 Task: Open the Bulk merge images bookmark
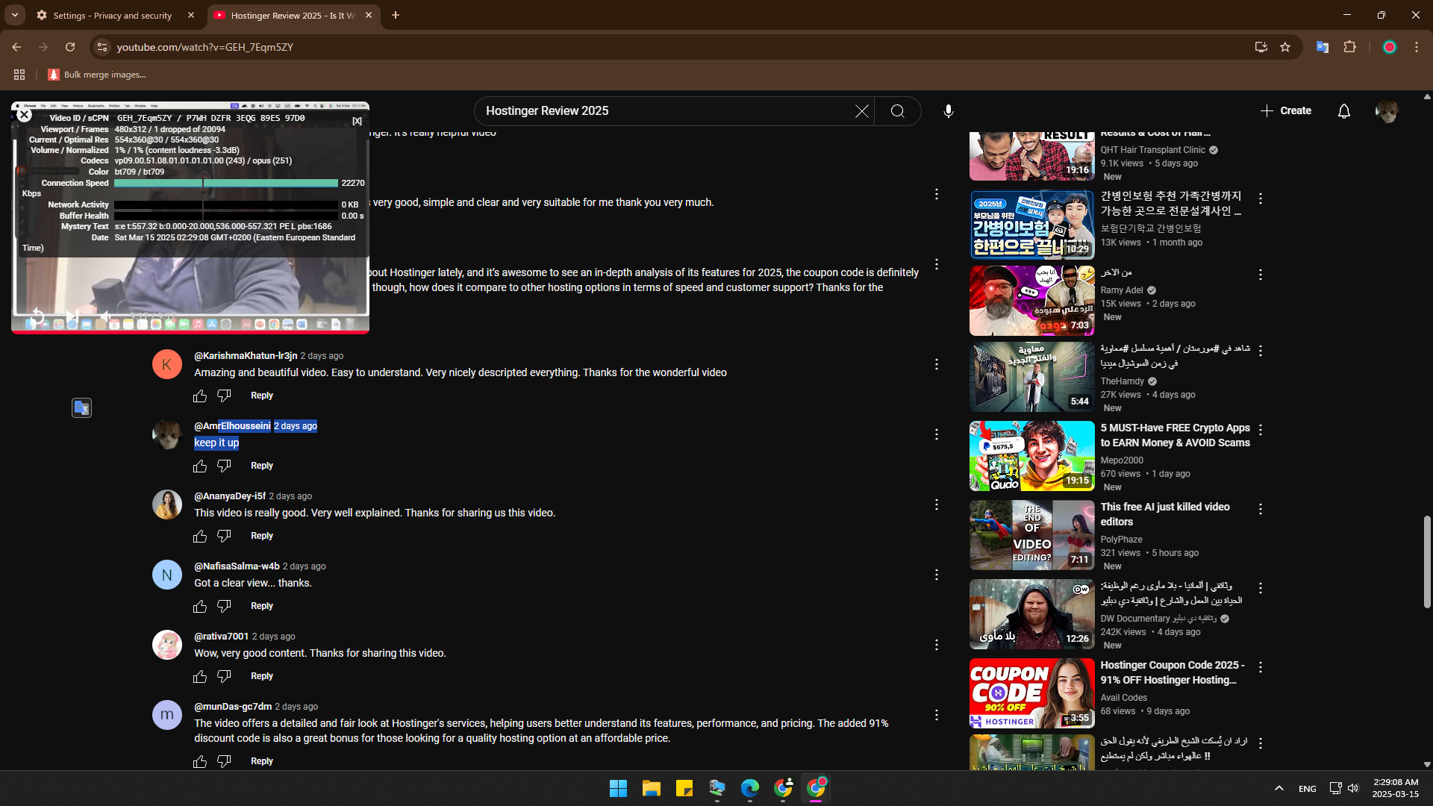(x=97, y=75)
